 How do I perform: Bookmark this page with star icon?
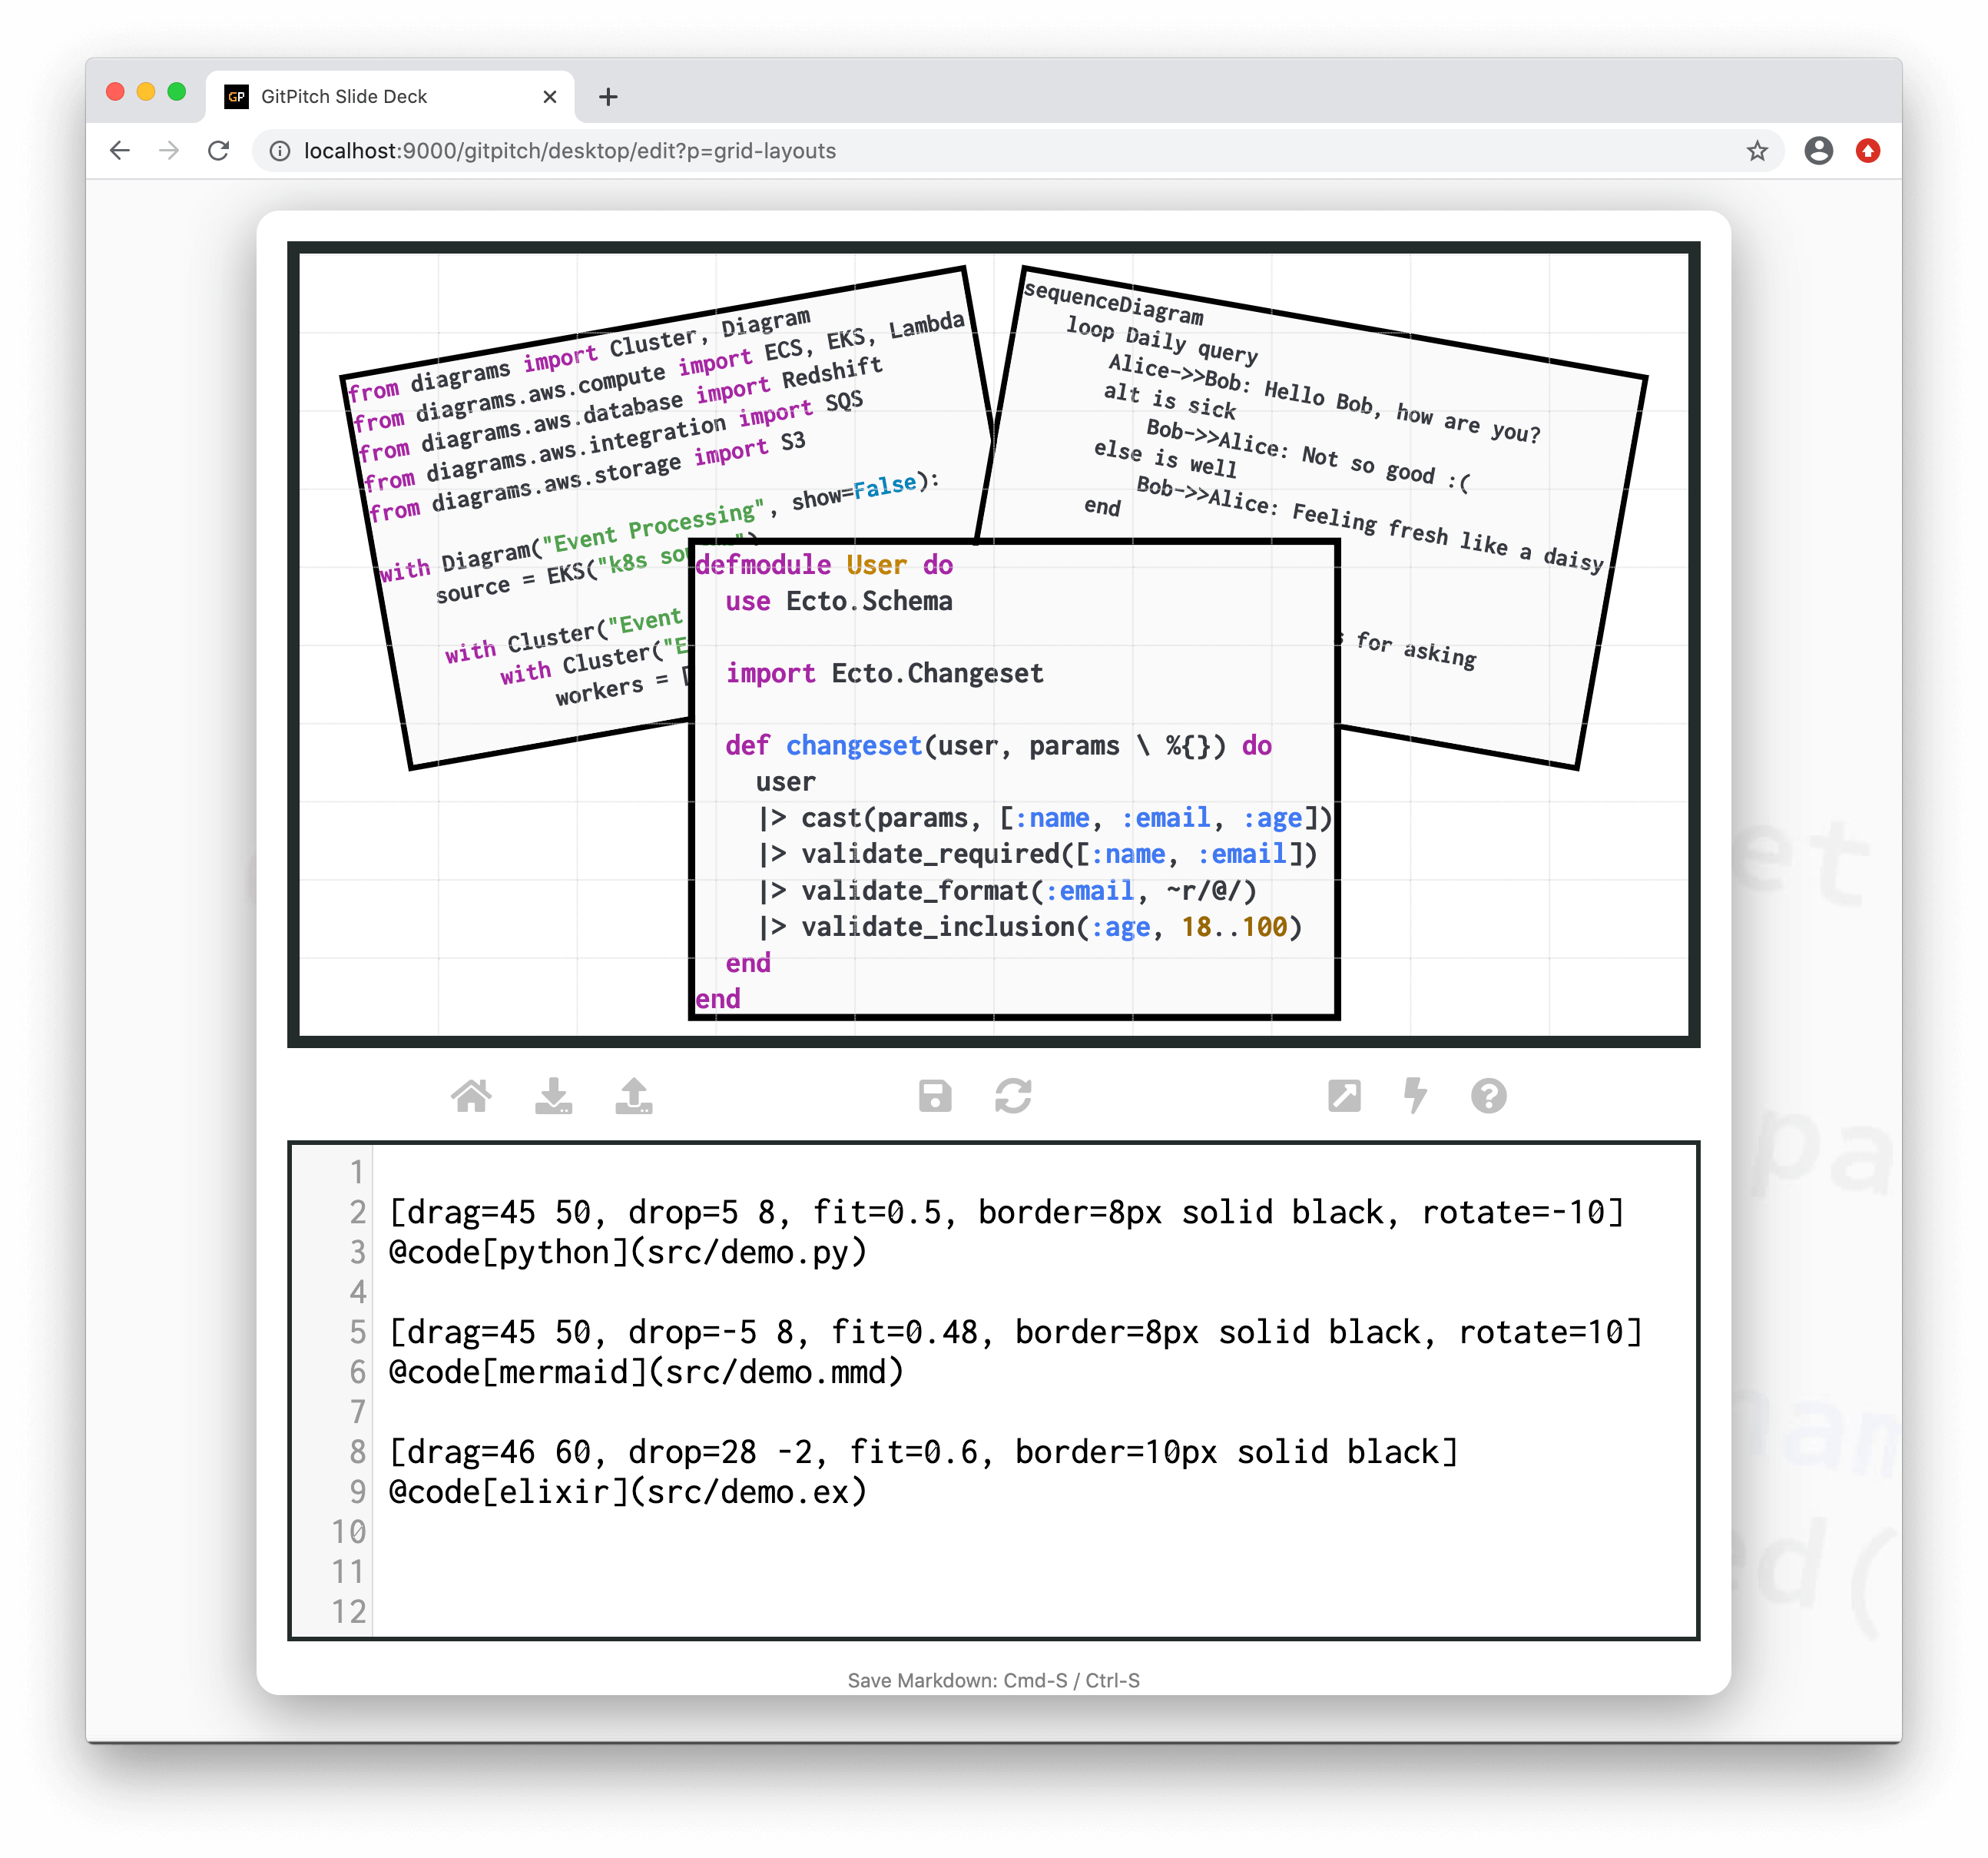pyautogui.click(x=1757, y=151)
